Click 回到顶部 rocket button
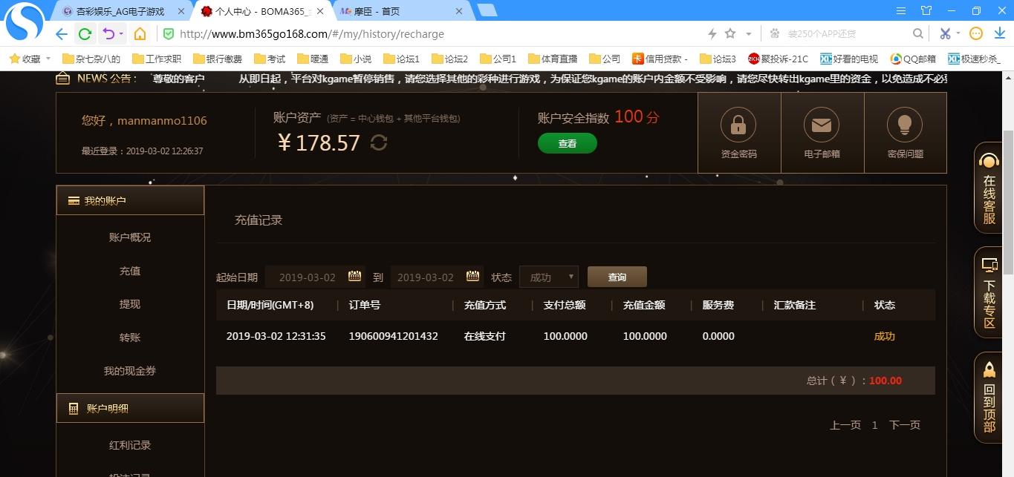The height and width of the screenshot is (477, 1014). (x=989, y=398)
